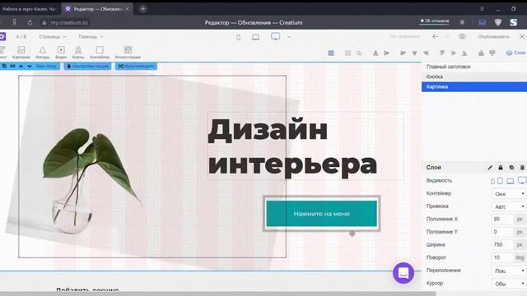
Task: Lock the selected layer
Action: pos(501,168)
